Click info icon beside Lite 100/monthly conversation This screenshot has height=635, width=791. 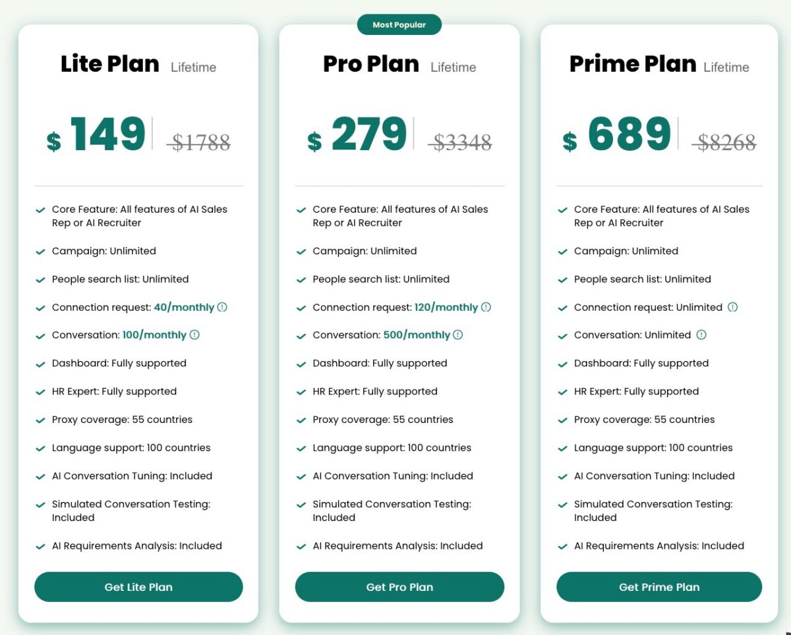(194, 335)
